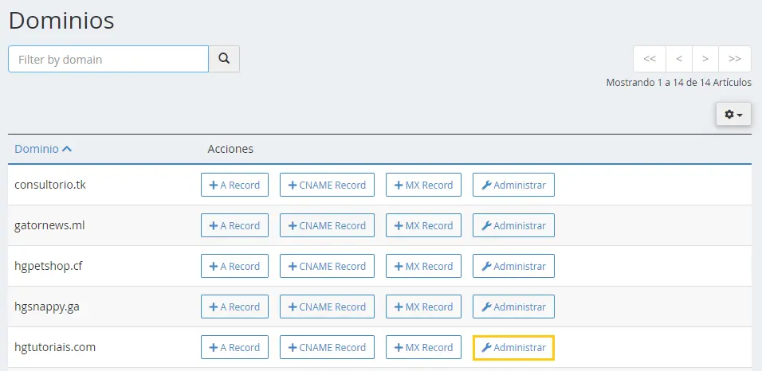The width and height of the screenshot is (762, 371).
Task: Click the Mostrando 1 a 14 text
Action: pos(678,83)
